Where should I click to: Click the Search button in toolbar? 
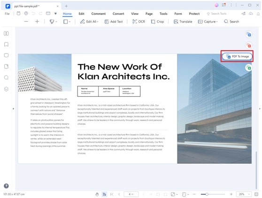tap(231, 22)
